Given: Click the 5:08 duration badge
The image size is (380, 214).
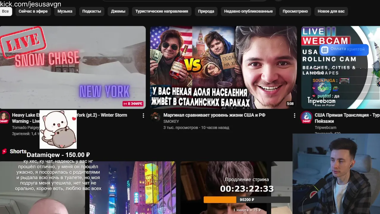Looking at the screenshot, I should [290, 104].
